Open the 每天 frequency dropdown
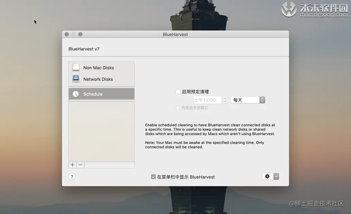This screenshot has height=214, width=351. [248, 100]
